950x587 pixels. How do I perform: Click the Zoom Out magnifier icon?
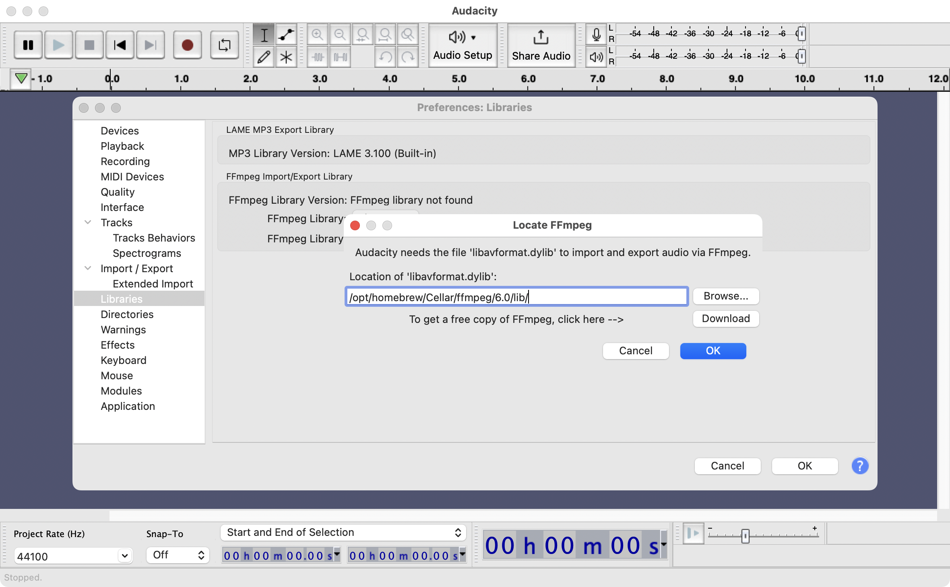pos(340,35)
